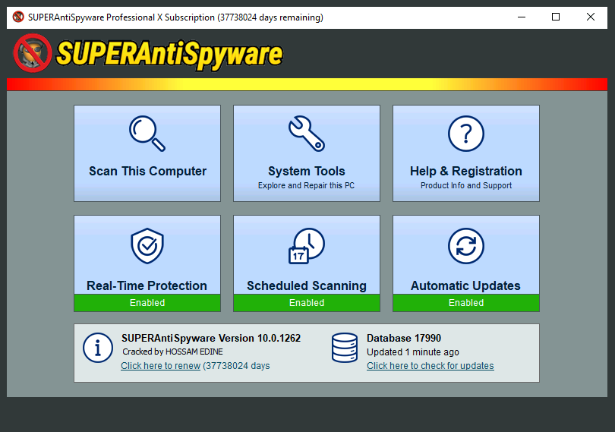Click the clock and calendar scheduling icon
The image size is (615, 432).
point(306,246)
